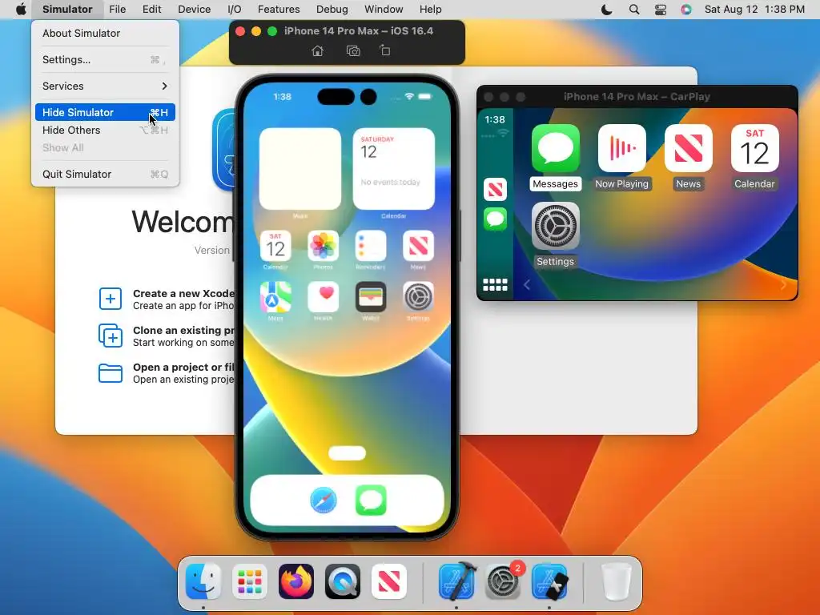Select Hide Others menu item
Viewport: 820px width, 615px height.
(105, 131)
